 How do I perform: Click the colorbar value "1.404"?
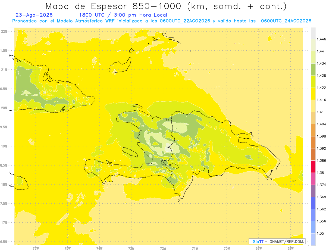click(x=322, y=124)
